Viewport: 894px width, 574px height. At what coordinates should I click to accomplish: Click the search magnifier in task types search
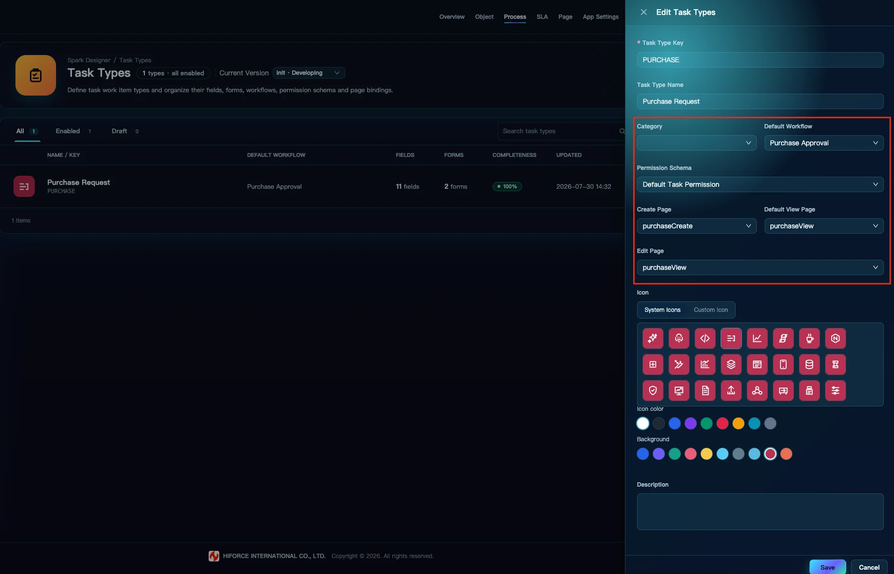622,131
